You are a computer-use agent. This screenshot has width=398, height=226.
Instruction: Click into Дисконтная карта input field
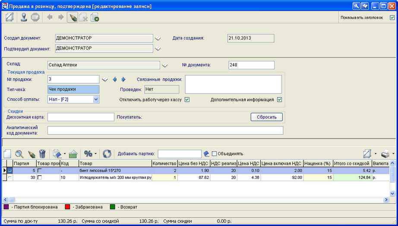tap(81, 117)
